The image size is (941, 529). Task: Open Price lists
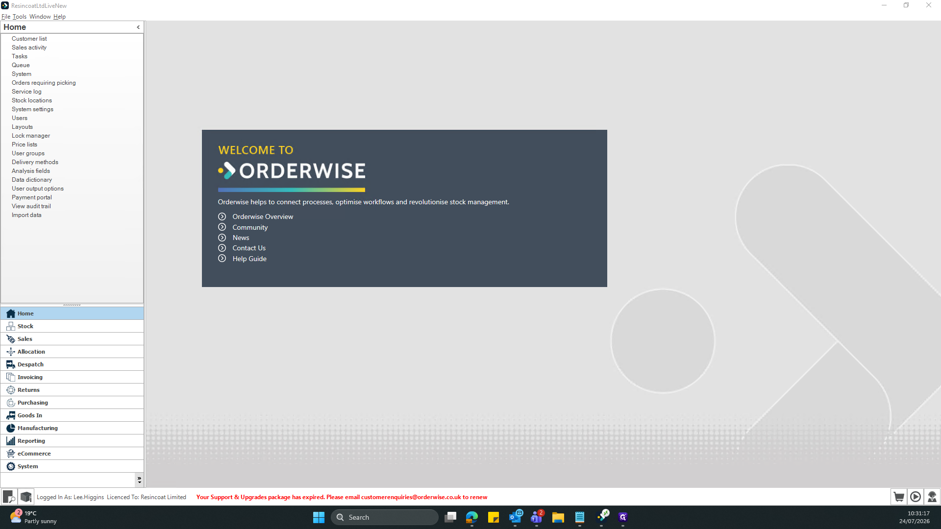[x=25, y=144]
